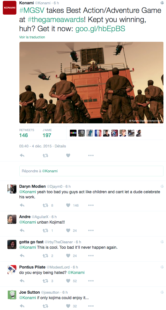Retweet Daryn Modien's reply
This screenshot has height=310, width=166.
coord(45,206)
